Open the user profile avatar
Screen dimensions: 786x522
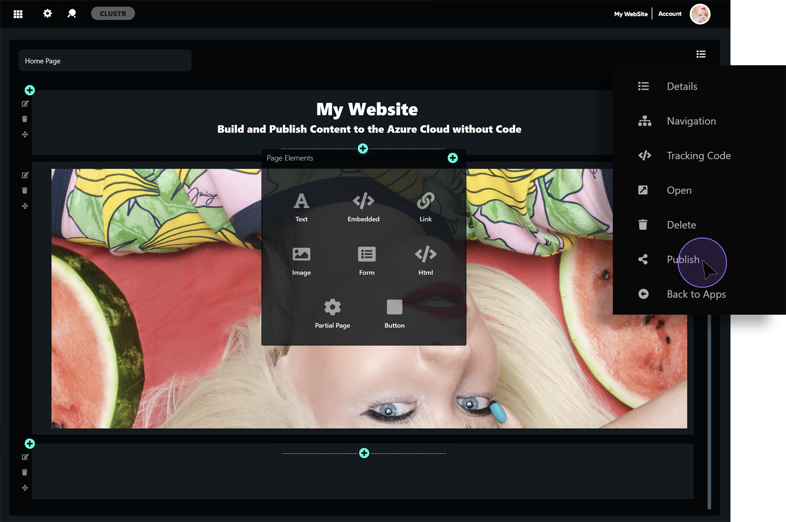click(x=700, y=14)
